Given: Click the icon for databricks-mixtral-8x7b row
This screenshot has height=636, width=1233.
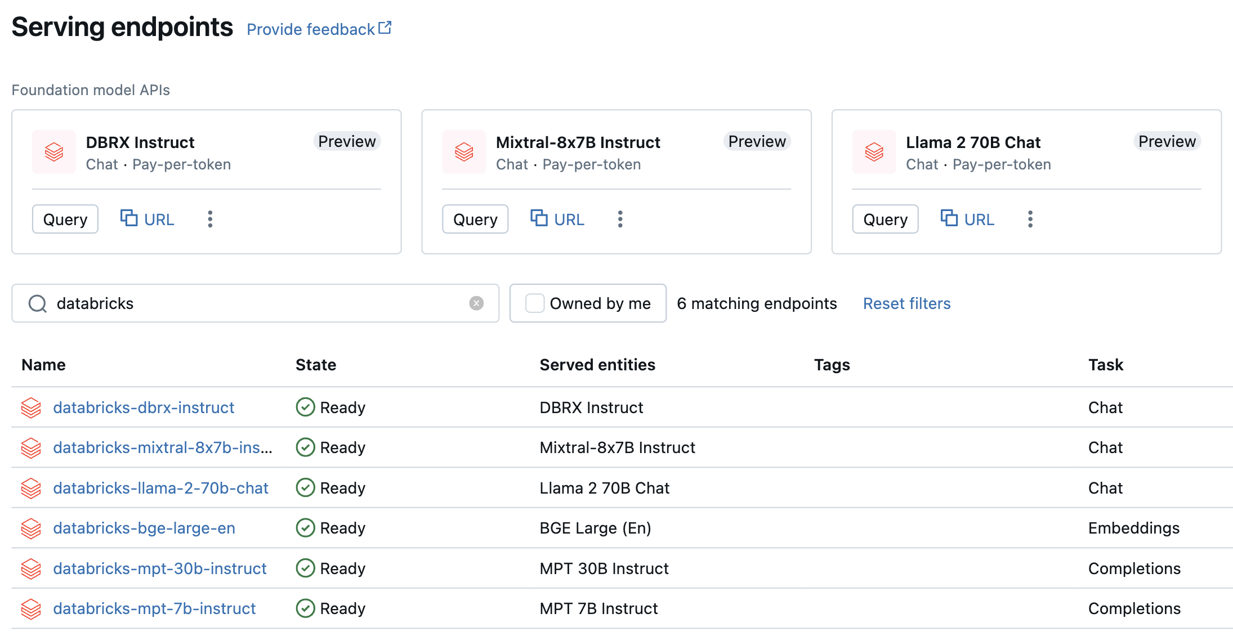Looking at the screenshot, I should [x=31, y=447].
